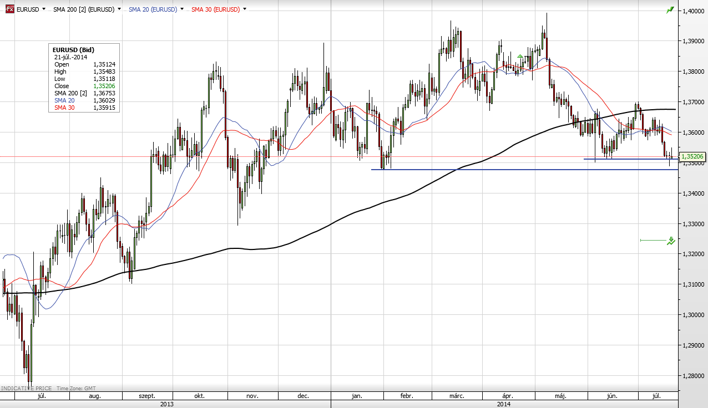Click the 1,29000 price axis label
The width and height of the screenshot is (708, 408).
tap(694, 345)
